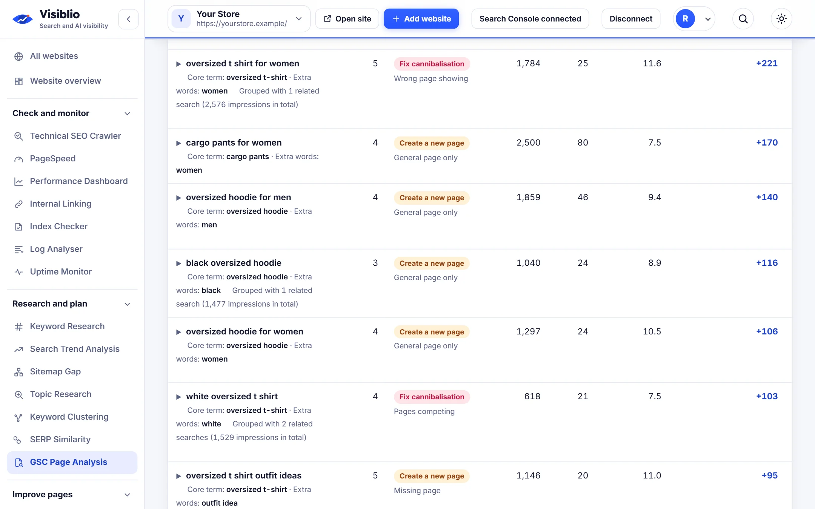Open SERP Similarity from sidebar
Viewport: 815px width, 509px height.
(x=72, y=440)
